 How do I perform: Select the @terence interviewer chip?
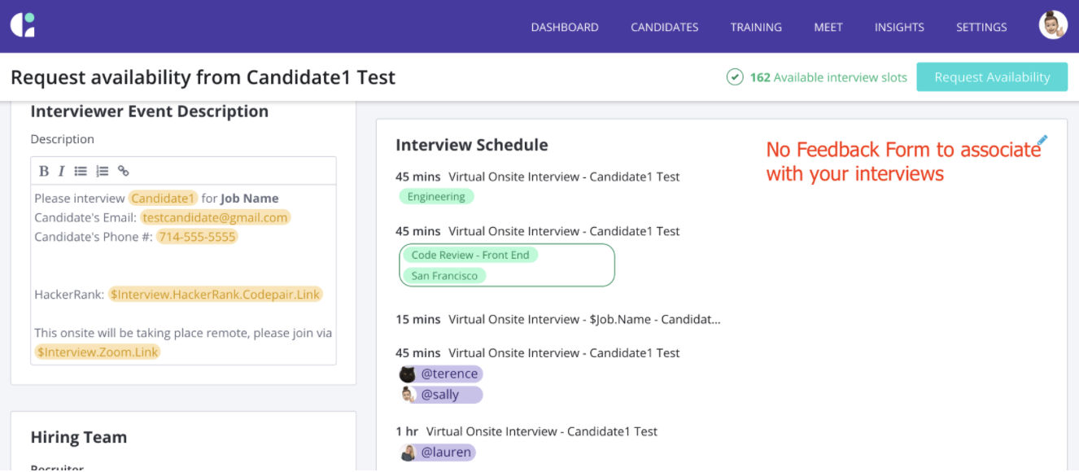pyautogui.click(x=440, y=374)
